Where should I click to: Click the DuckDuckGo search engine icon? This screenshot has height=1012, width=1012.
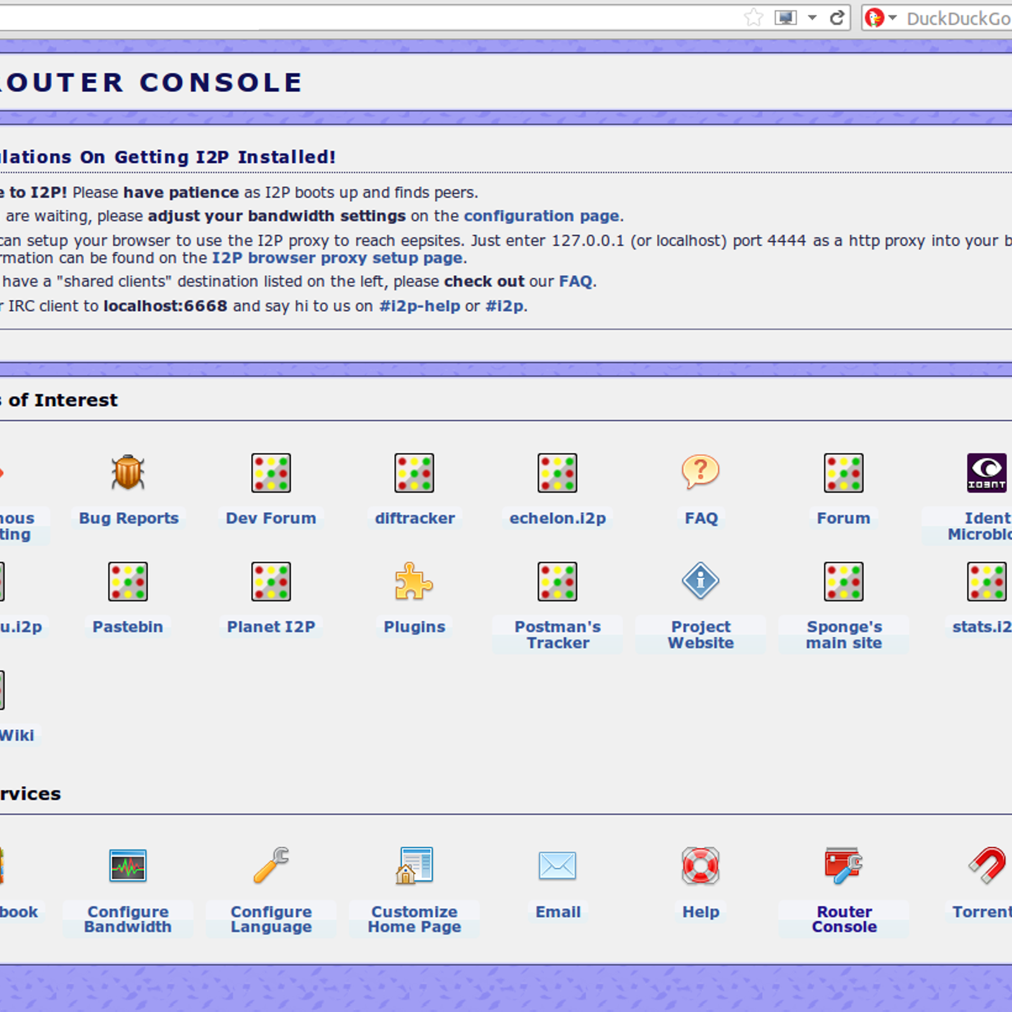coord(874,18)
